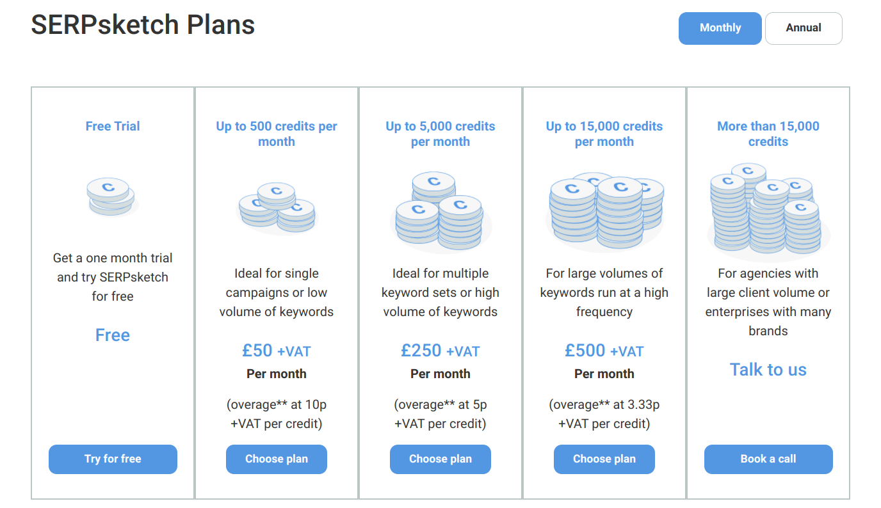Screen dimensions: 881x508
Task: Choose the £250 per month plan
Action: 440,459
